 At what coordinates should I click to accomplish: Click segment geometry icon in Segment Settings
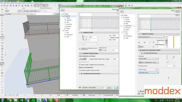pos(84,38)
